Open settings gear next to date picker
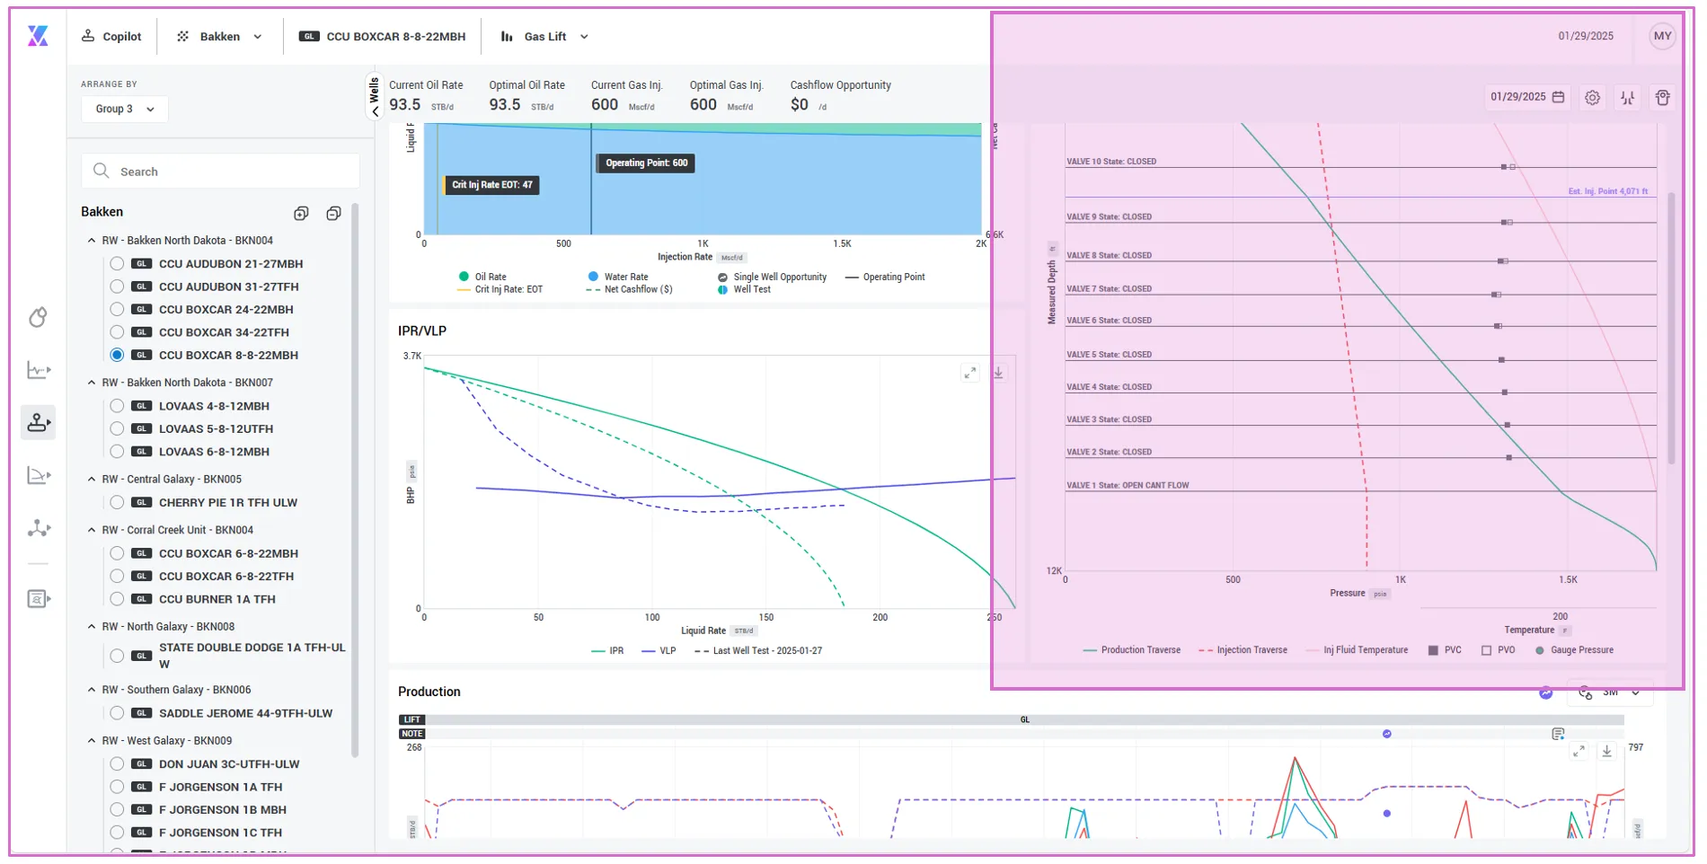Viewport: 1707px width, 864px height. 1592,98
